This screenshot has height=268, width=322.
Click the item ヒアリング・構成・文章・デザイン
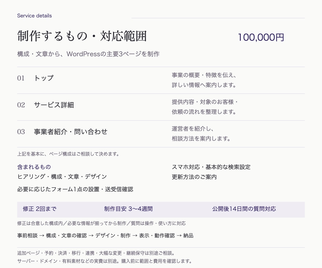click(62, 177)
